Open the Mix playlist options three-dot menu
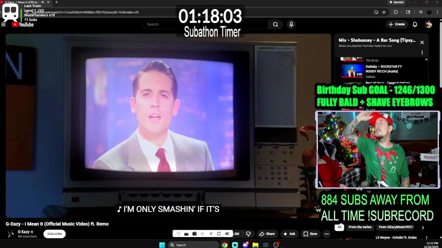Image resolution: width=442 pixels, height=248 pixels. click(x=422, y=53)
